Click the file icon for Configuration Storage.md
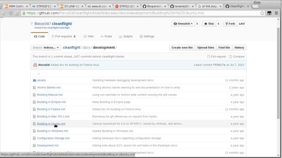The height and width of the screenshot is (158, 282). click(x=34, y=138)
